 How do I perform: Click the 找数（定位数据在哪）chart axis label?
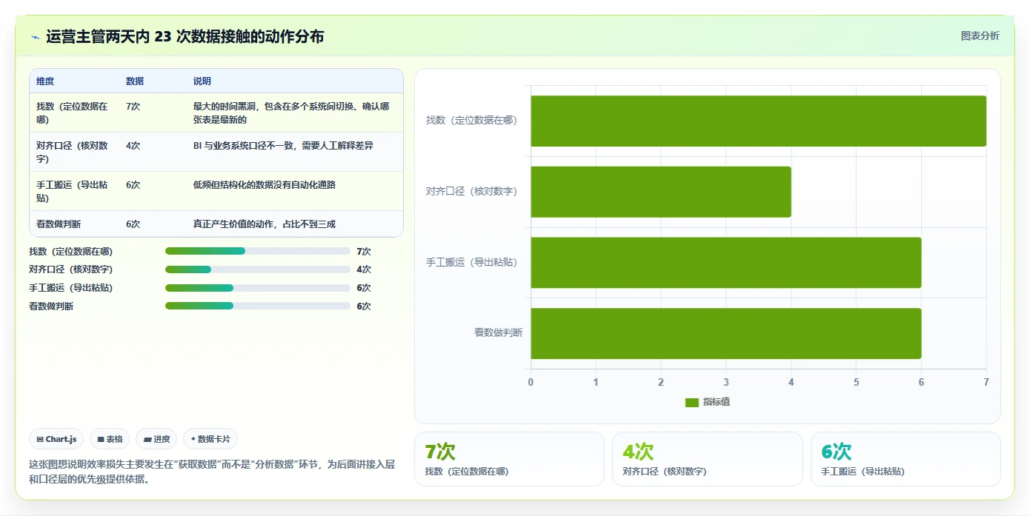click(471, 120)
